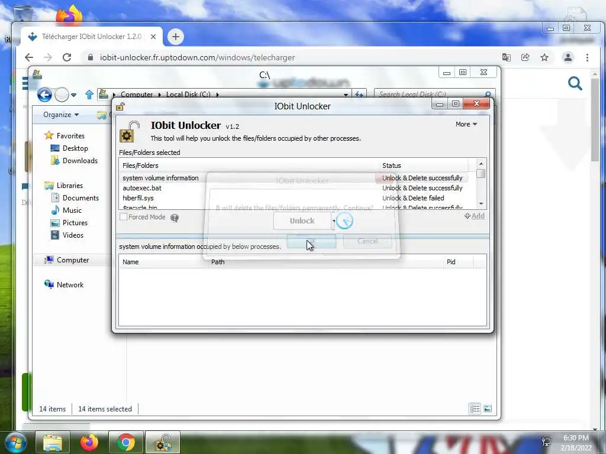Select Computer in the navigation pane
Viewport: 606px width, 454px height.
pos(73,260)
